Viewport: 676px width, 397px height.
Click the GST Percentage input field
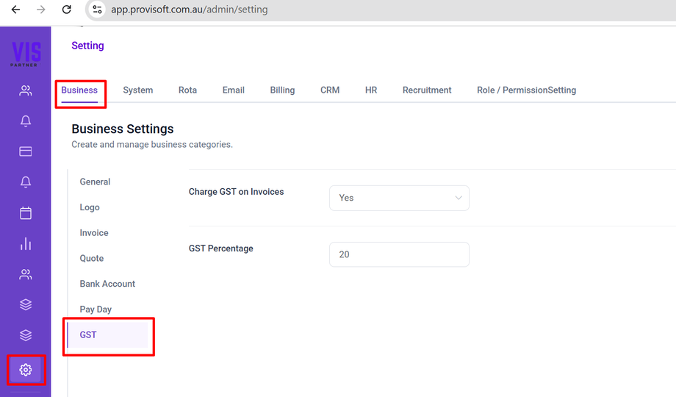coord(399,254)
